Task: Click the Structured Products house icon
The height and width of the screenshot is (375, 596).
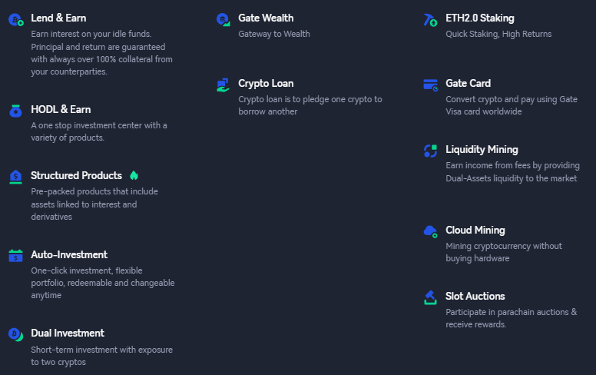Action: click(x=15, y=177)
